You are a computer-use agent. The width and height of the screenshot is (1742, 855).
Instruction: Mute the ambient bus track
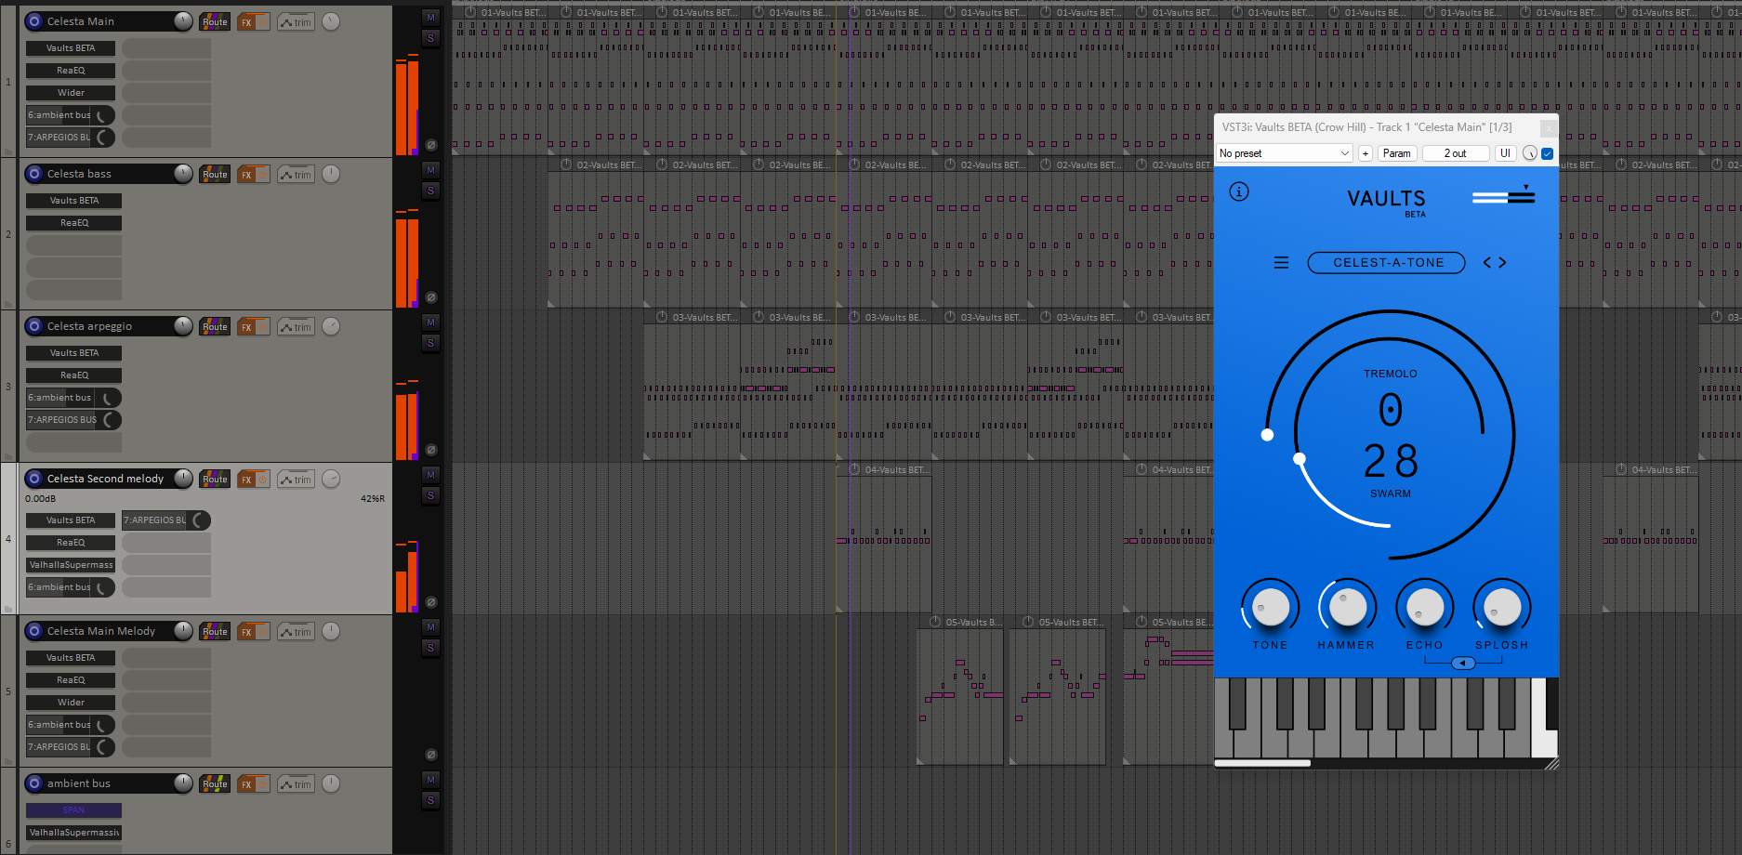[430, 780]
